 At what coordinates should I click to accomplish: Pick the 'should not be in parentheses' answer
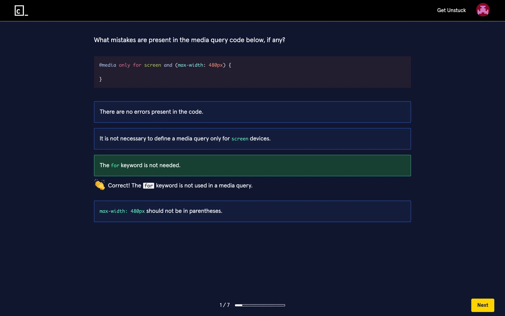tap(252, 211)
